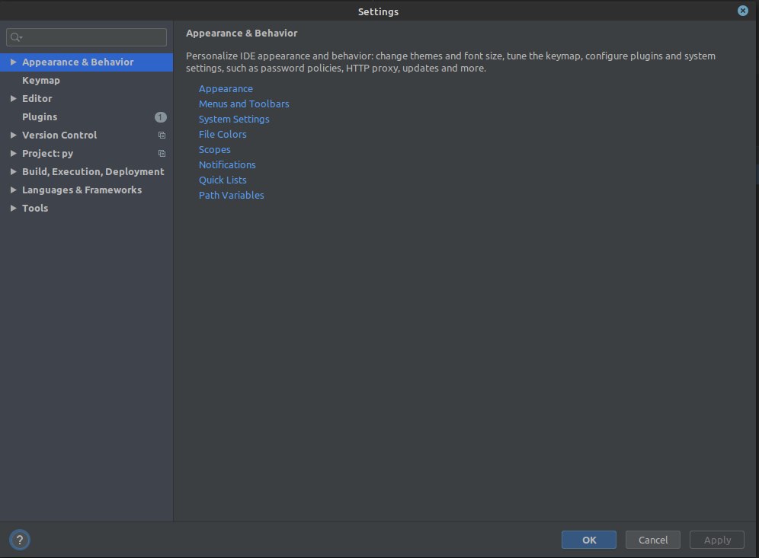Select Appearance & Behavior in the sidebar

[86, 62]
